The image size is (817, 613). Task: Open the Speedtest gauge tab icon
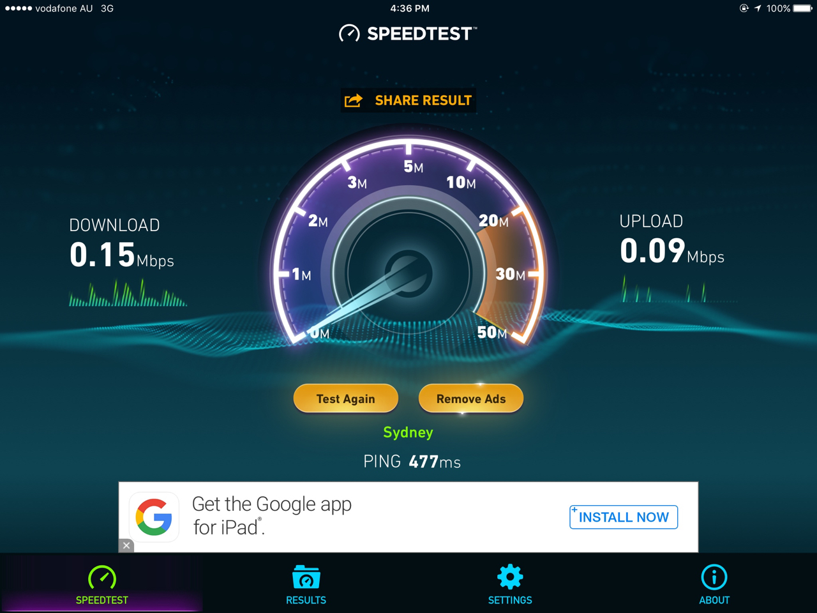tap(102, 578)
